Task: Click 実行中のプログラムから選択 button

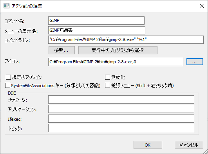Action: pyautogui.click(x=118, y=50)
